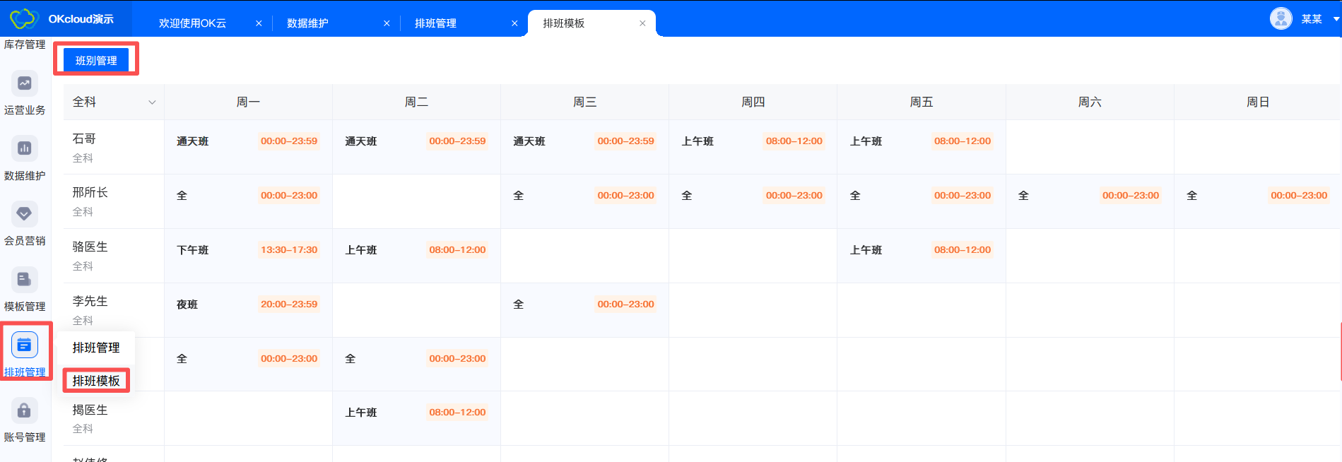Screen dimensions: 1342x462
Task: Click the user avatar icon
Action: (x=1281, y=19)
